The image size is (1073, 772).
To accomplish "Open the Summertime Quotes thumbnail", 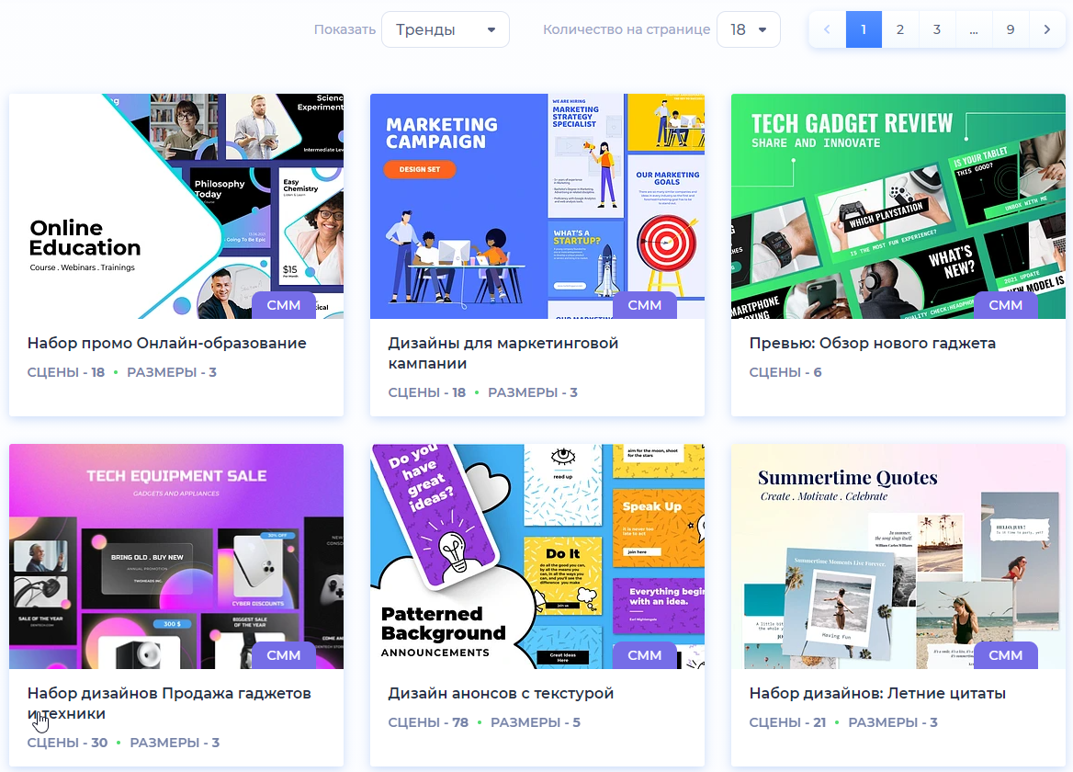I will [898, 556].
